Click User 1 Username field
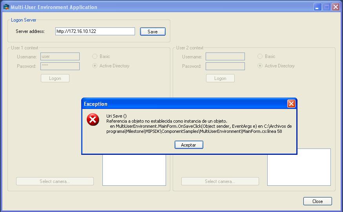 pyautogui.click(x=60, y=56)
